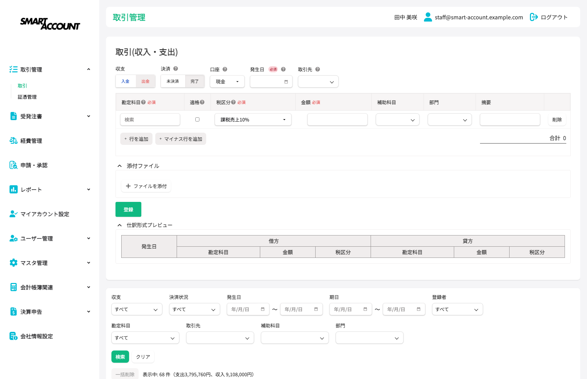Select 出金 expense toggle

tap(145, 81)
